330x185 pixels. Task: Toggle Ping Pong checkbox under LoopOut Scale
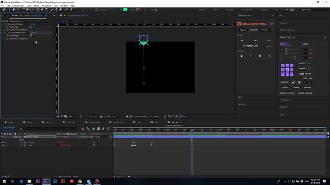pyautogui.click(x=31, y=27)
